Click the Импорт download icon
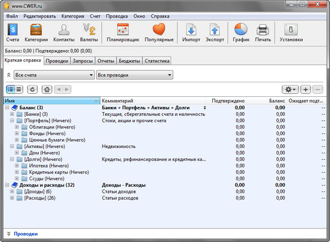 point(191,29)
